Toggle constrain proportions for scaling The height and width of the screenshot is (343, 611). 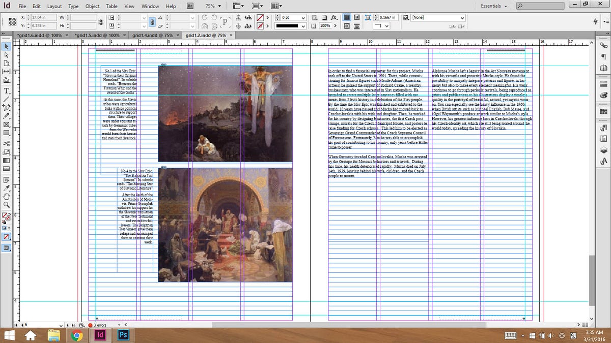(x=152, y=21)
